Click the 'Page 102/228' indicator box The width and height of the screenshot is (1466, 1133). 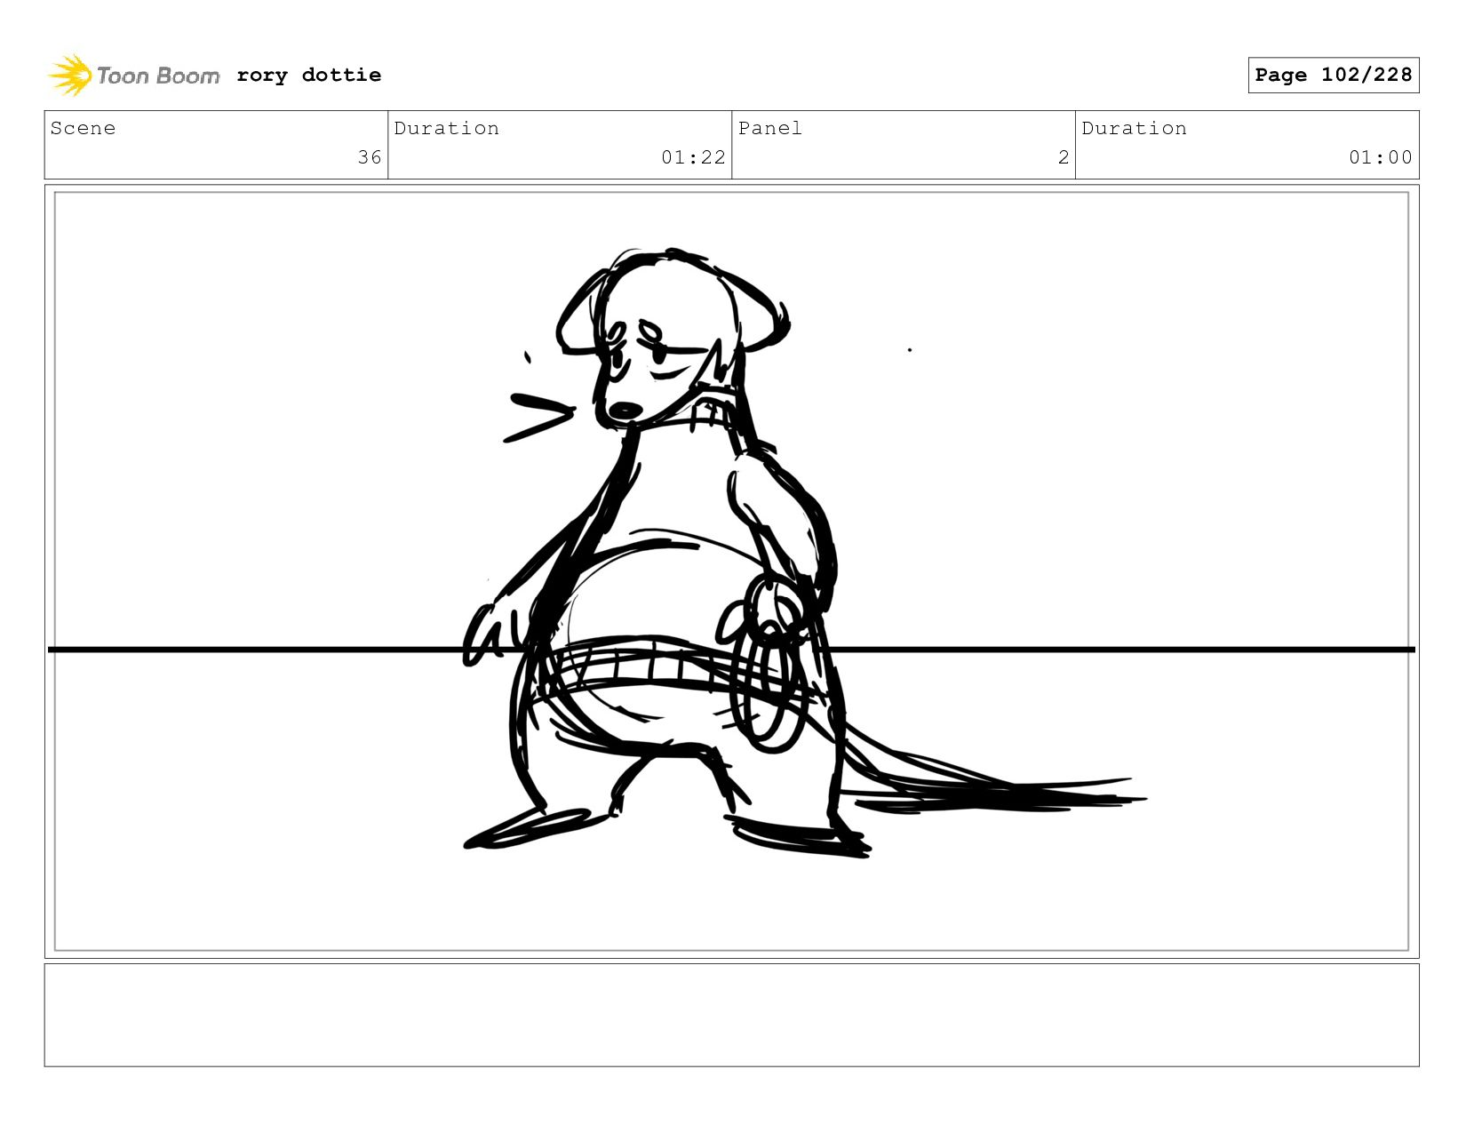pyautogui.click(x=1333, y=76)
